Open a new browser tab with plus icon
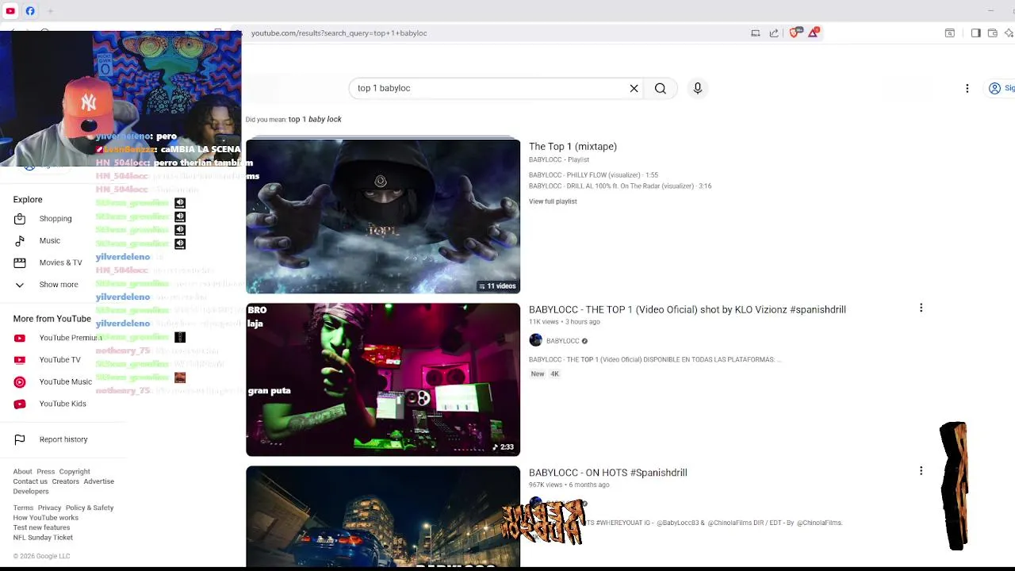The image size is (1015, 571). coord(50,11)
